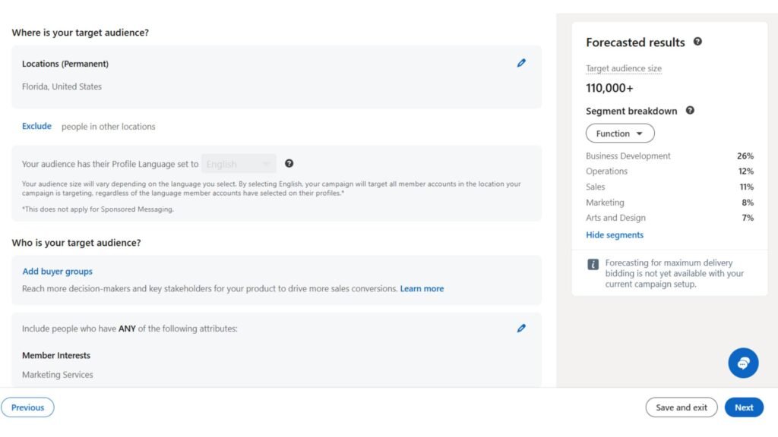Open the Forecasted results help tooltip
778x437 pixels.
(x=697, y=42)
